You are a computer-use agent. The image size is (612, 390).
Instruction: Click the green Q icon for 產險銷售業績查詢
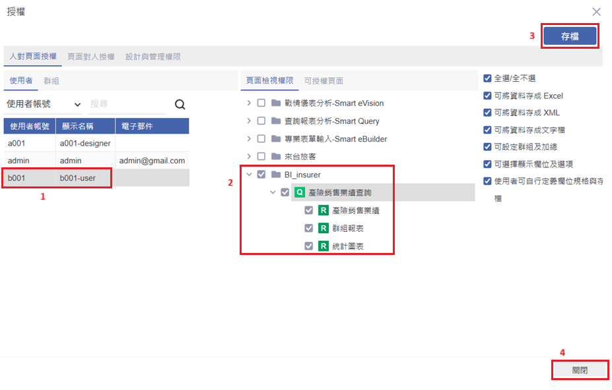[299, 192]
